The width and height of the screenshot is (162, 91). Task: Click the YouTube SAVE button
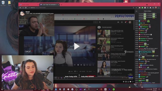[89, 71]
